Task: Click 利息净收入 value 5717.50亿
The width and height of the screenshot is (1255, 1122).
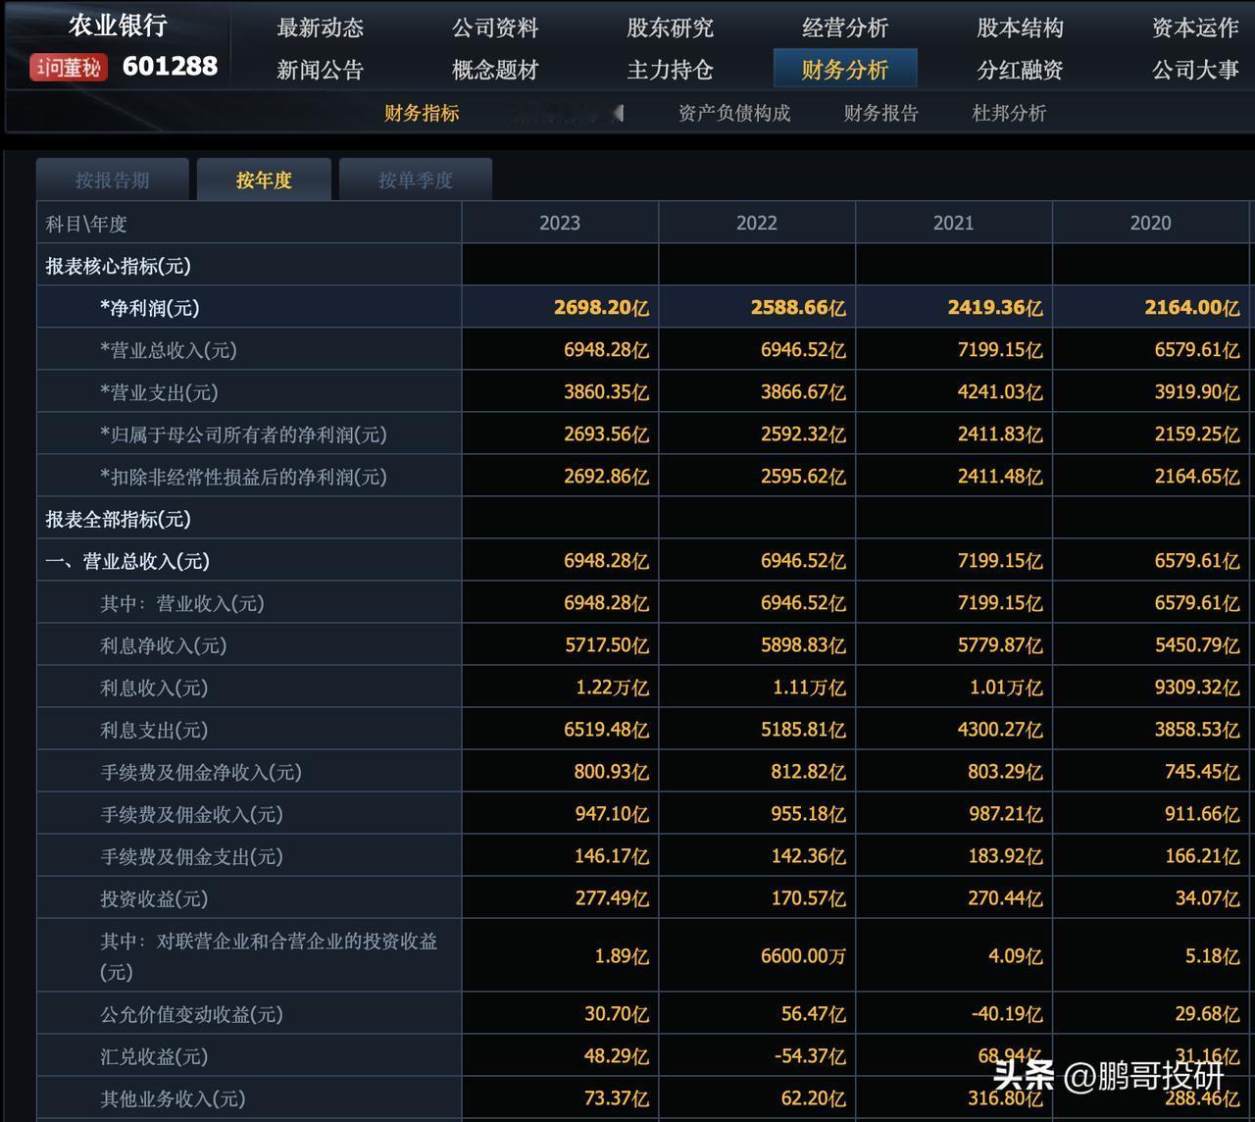Action: click(x=606, y=644)
